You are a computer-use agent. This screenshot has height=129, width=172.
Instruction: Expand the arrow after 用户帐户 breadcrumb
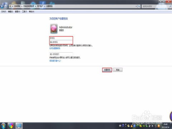pyautogui.click(x=45, y=6)
